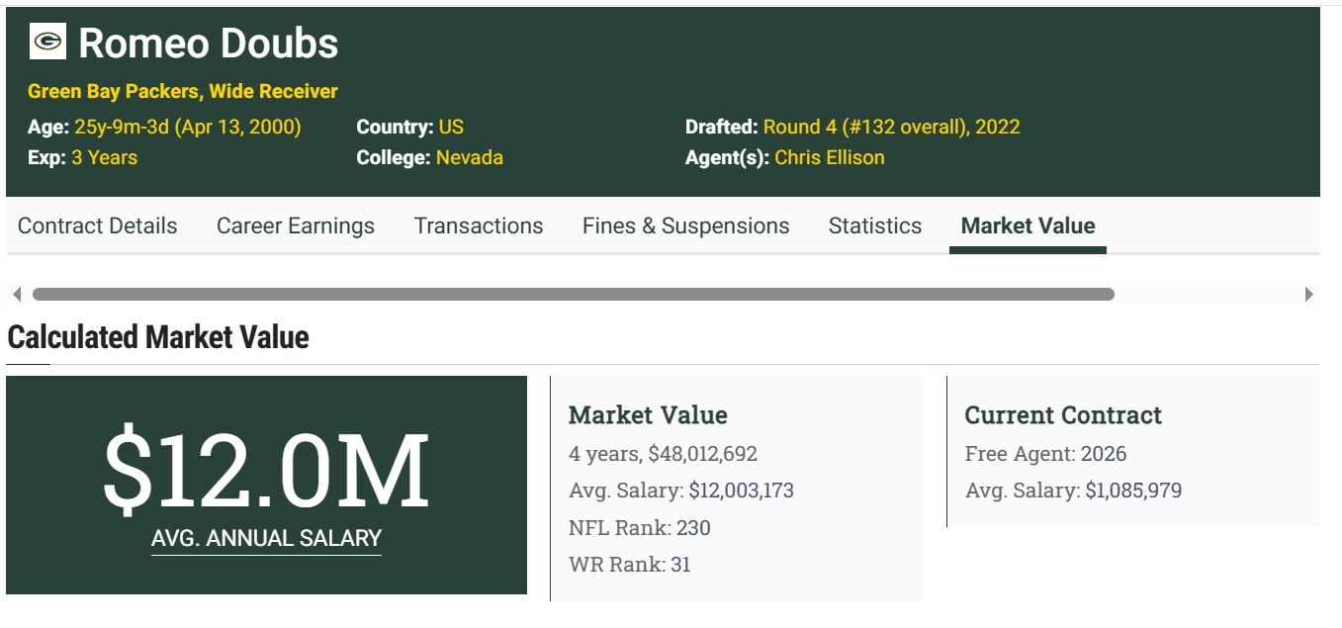
Task: Click the AVG. ANNUAL SALARY underlined label
Action: click(266, 539)
